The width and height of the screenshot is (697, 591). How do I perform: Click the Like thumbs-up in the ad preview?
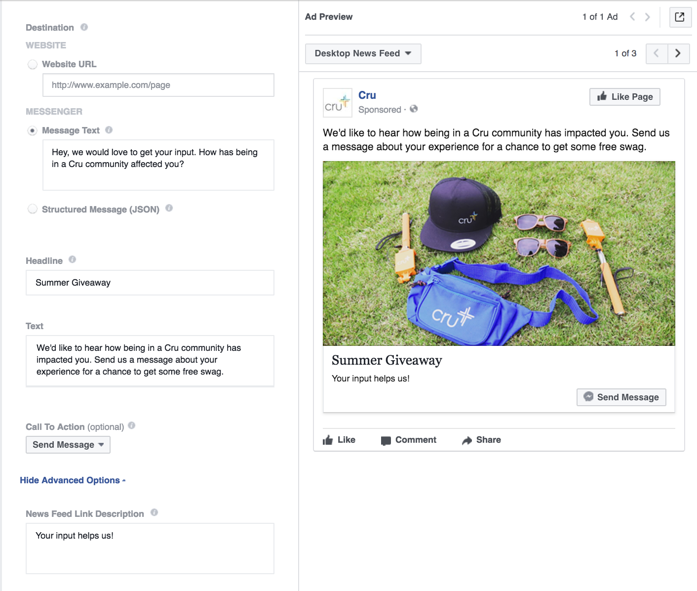coord(339,440)
